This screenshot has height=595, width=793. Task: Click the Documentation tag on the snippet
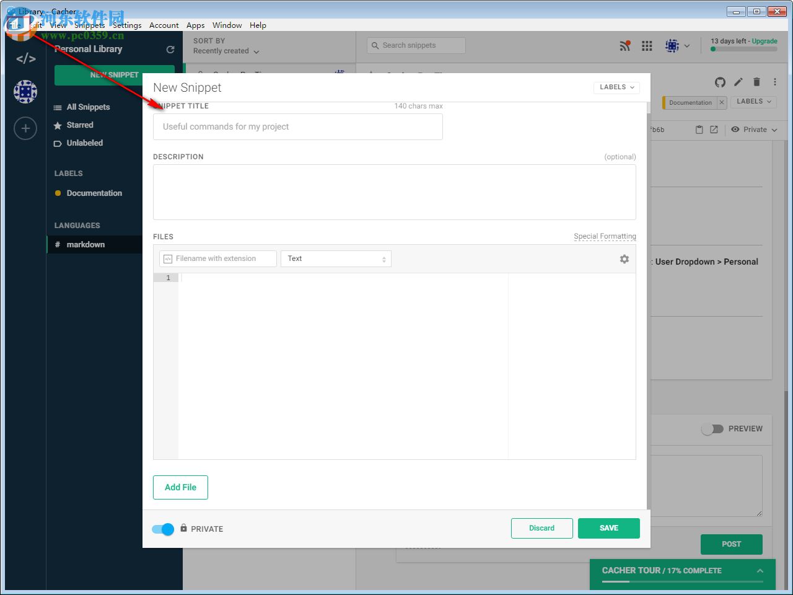tap(690, 103)
